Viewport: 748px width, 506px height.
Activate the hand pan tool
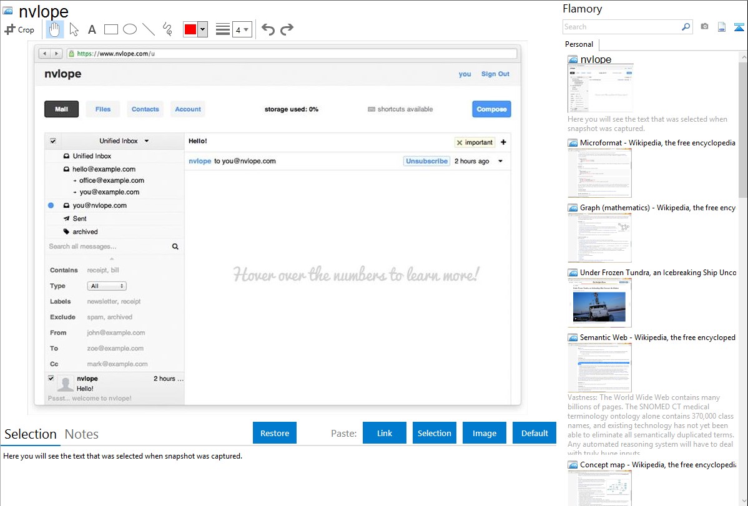click(x=55, y=29)
